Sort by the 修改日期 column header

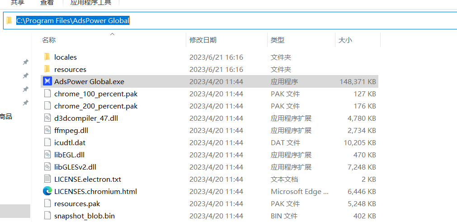click(203, 40)
